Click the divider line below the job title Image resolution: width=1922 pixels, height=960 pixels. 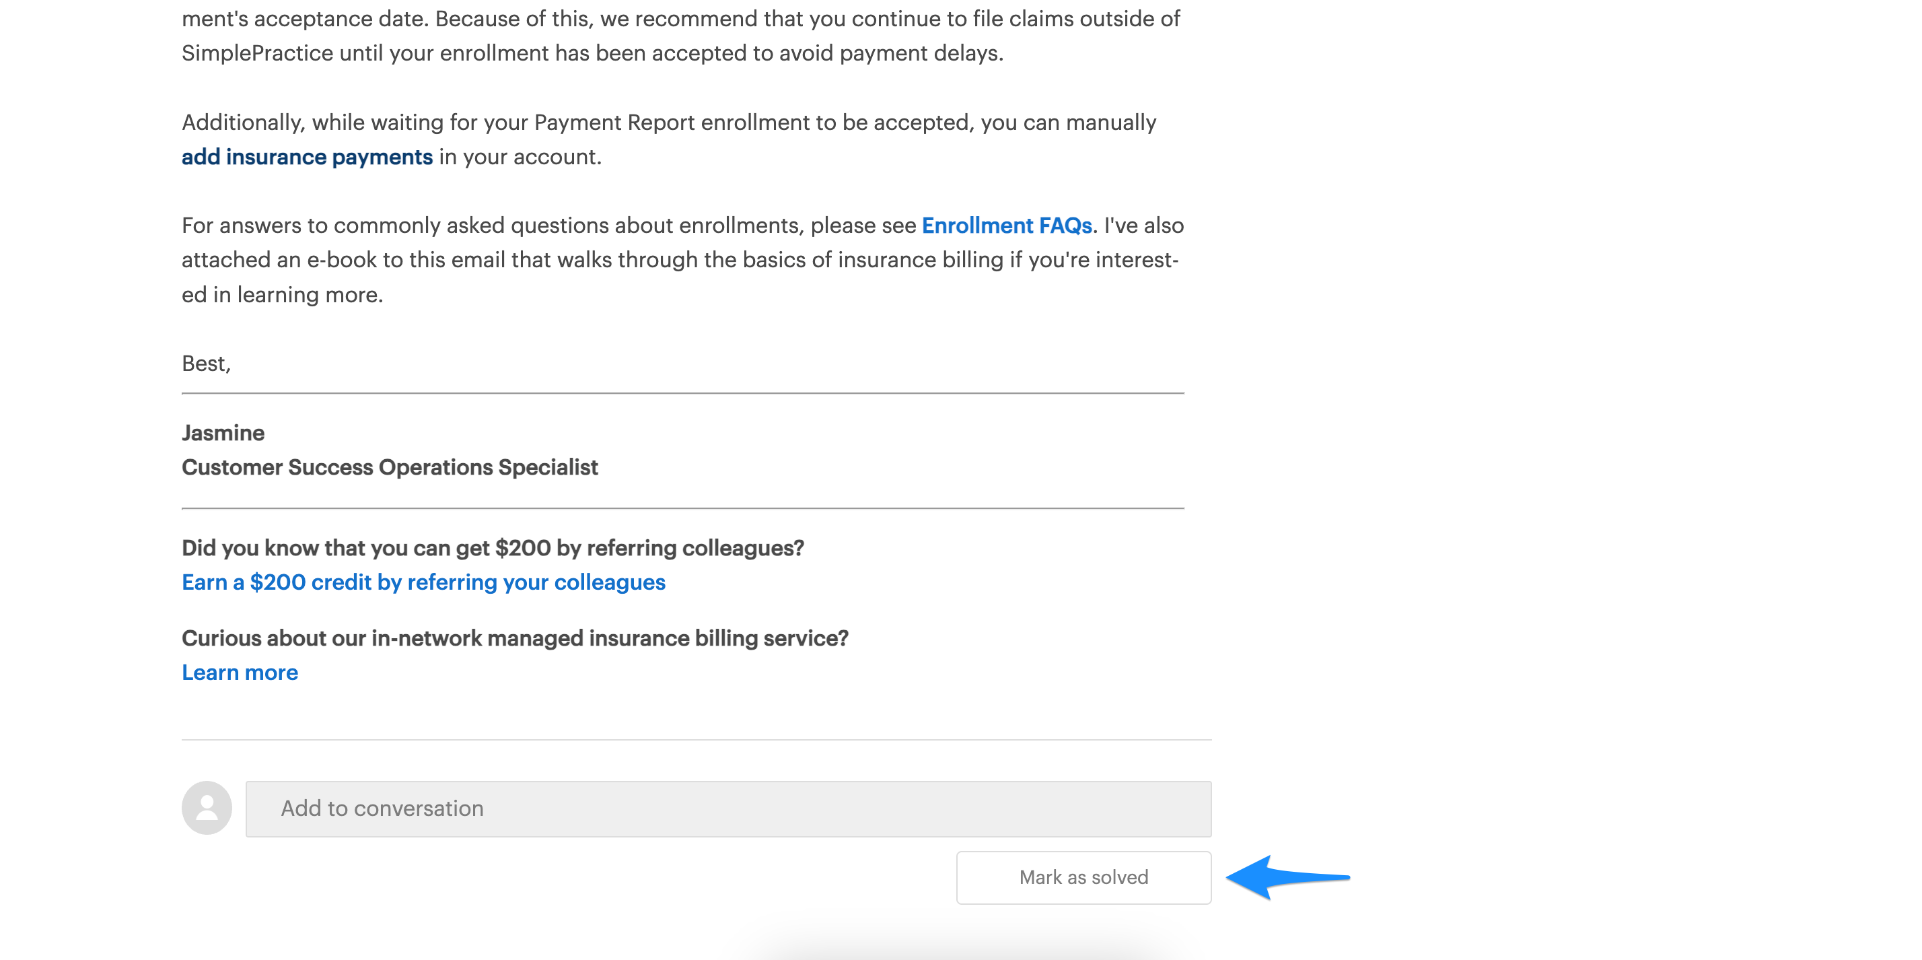point(682,508)
